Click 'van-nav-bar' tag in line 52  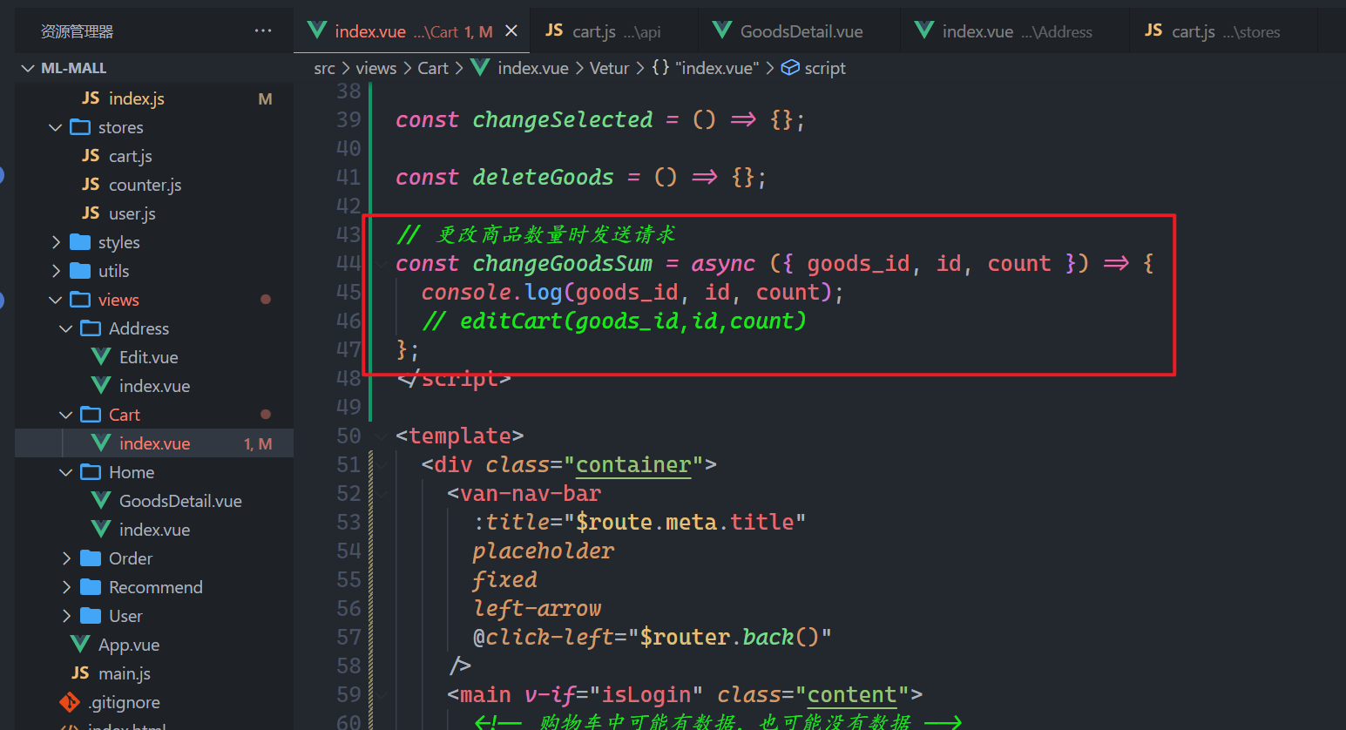pos(531,494)
